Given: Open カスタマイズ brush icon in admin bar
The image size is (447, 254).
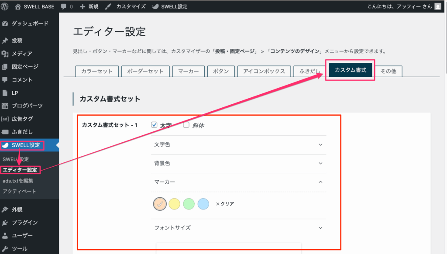Looking at the screenshot, I should tap(108, 7).
